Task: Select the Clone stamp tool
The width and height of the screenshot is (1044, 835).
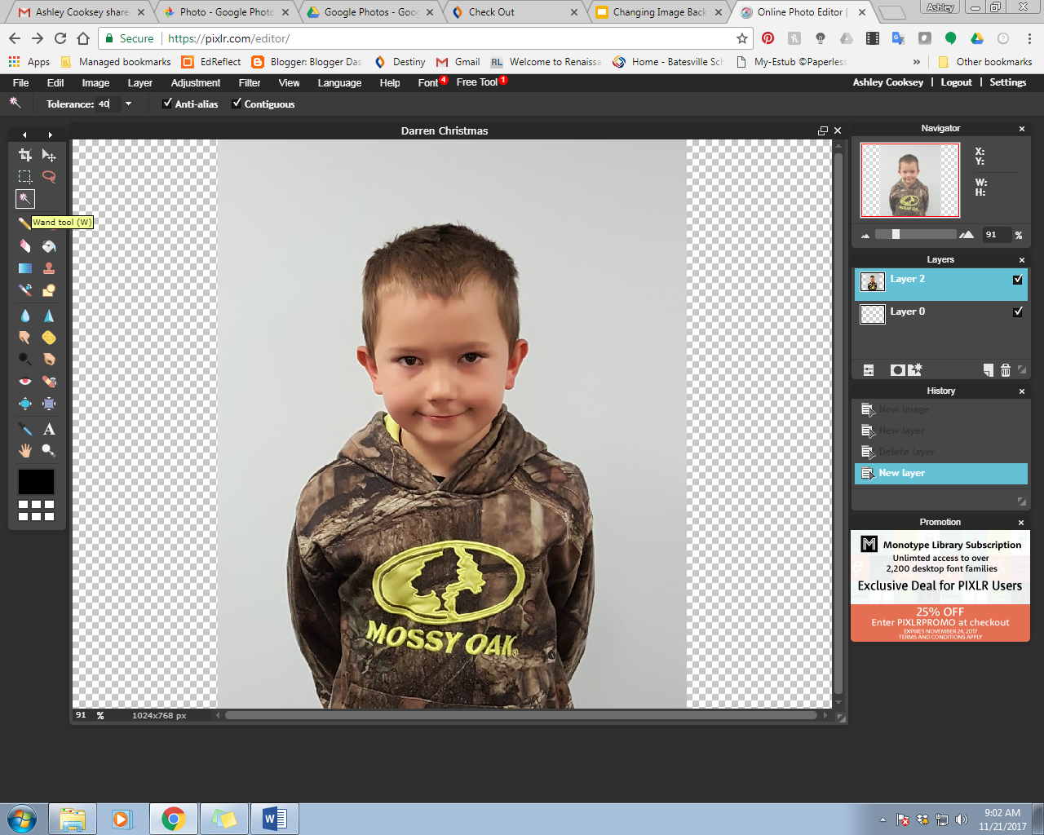Action: [49, 268]
